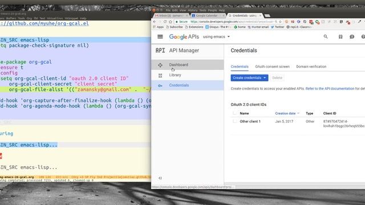This screenshot has width=365, height=205.
Task: Tick the checkbox for Other client 1
Action: [234, 121]
